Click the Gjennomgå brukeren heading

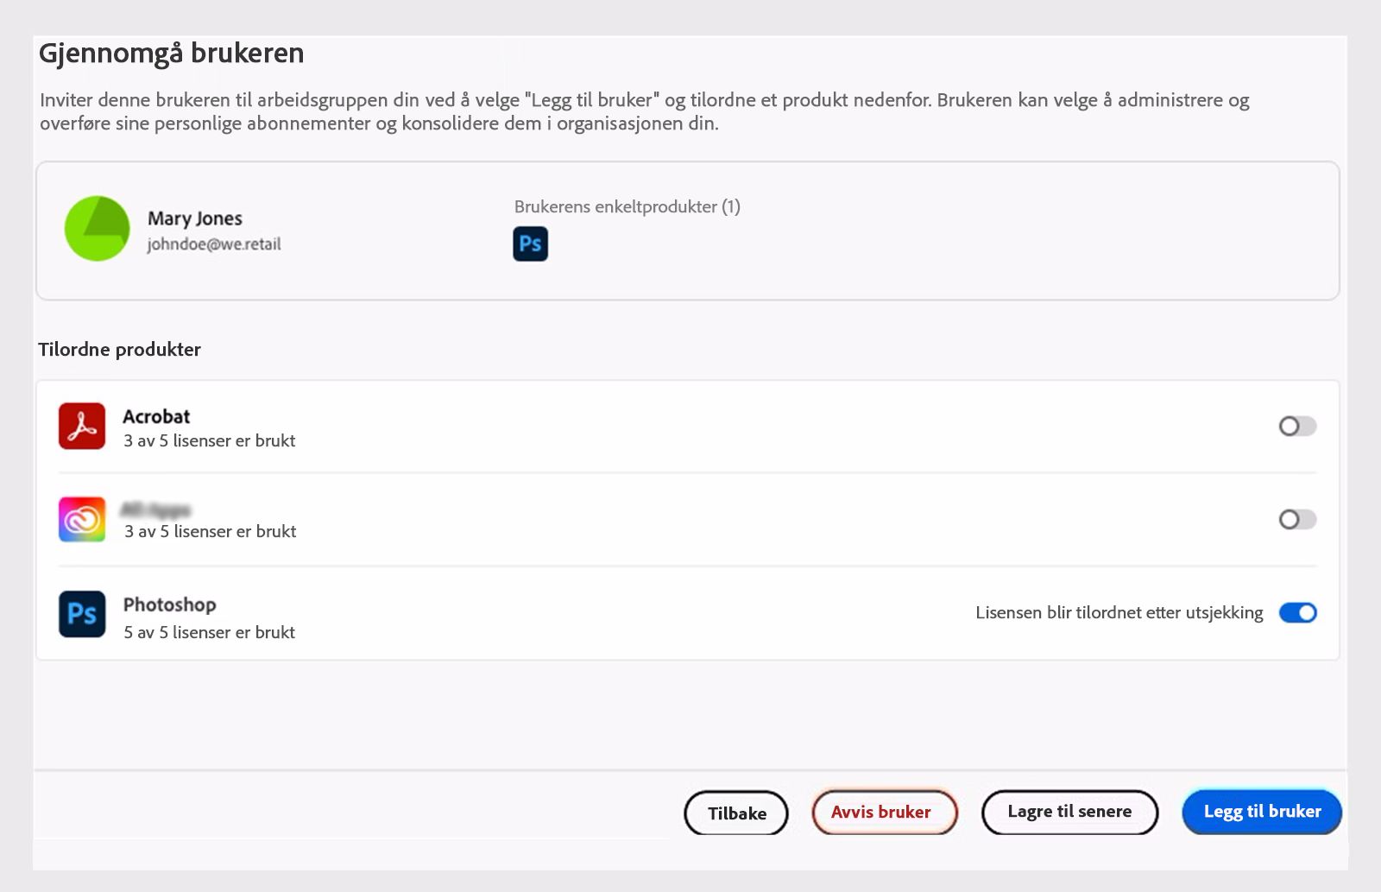pos(172,54)
